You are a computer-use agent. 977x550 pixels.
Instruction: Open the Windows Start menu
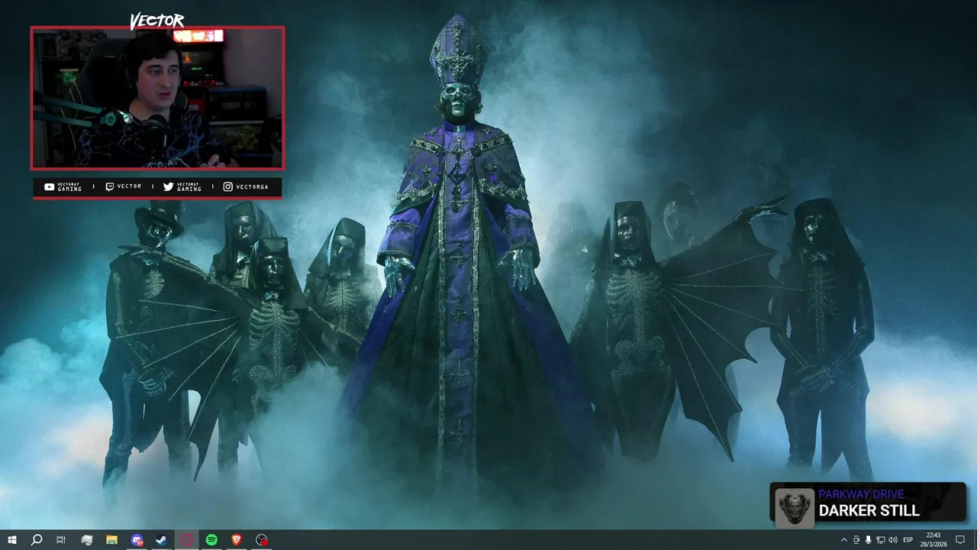(11, 540)
